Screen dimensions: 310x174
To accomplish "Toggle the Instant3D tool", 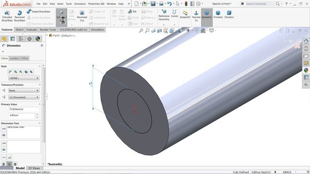I will tap(185, 14).
